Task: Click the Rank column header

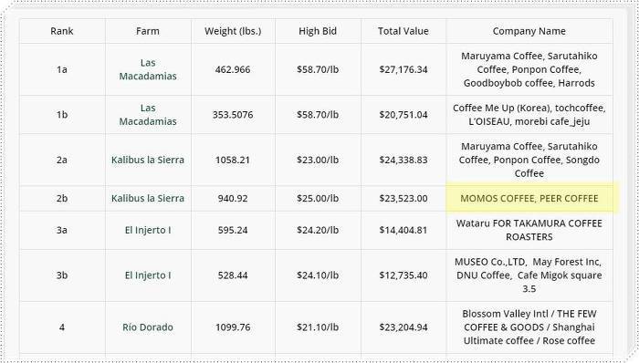Action: tap(62, 31)
